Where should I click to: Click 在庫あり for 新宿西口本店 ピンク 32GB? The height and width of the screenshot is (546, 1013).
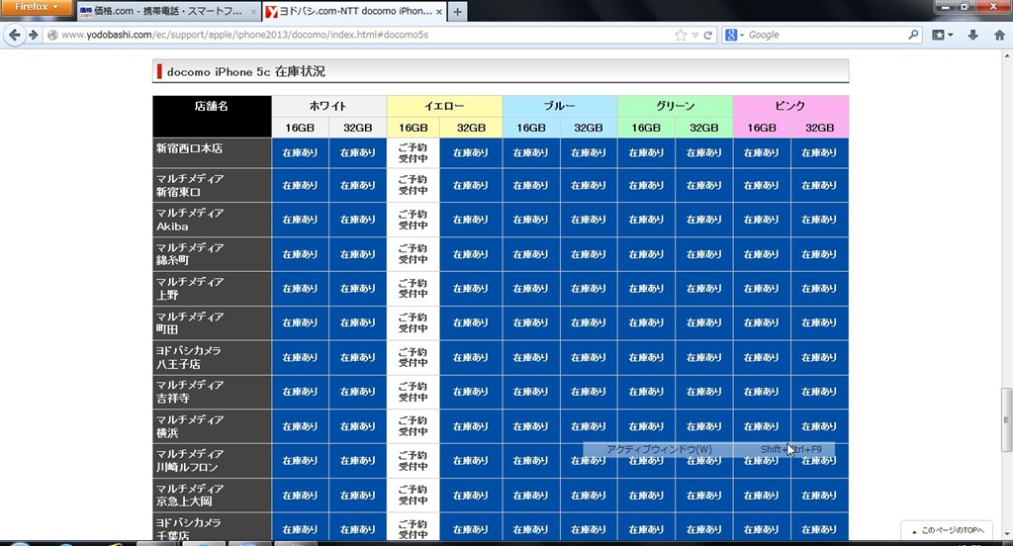820,153
